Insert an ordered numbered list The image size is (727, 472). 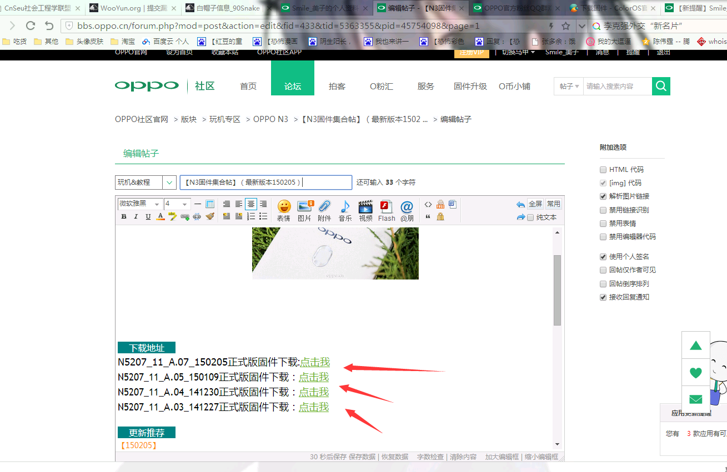click(251, 216)
